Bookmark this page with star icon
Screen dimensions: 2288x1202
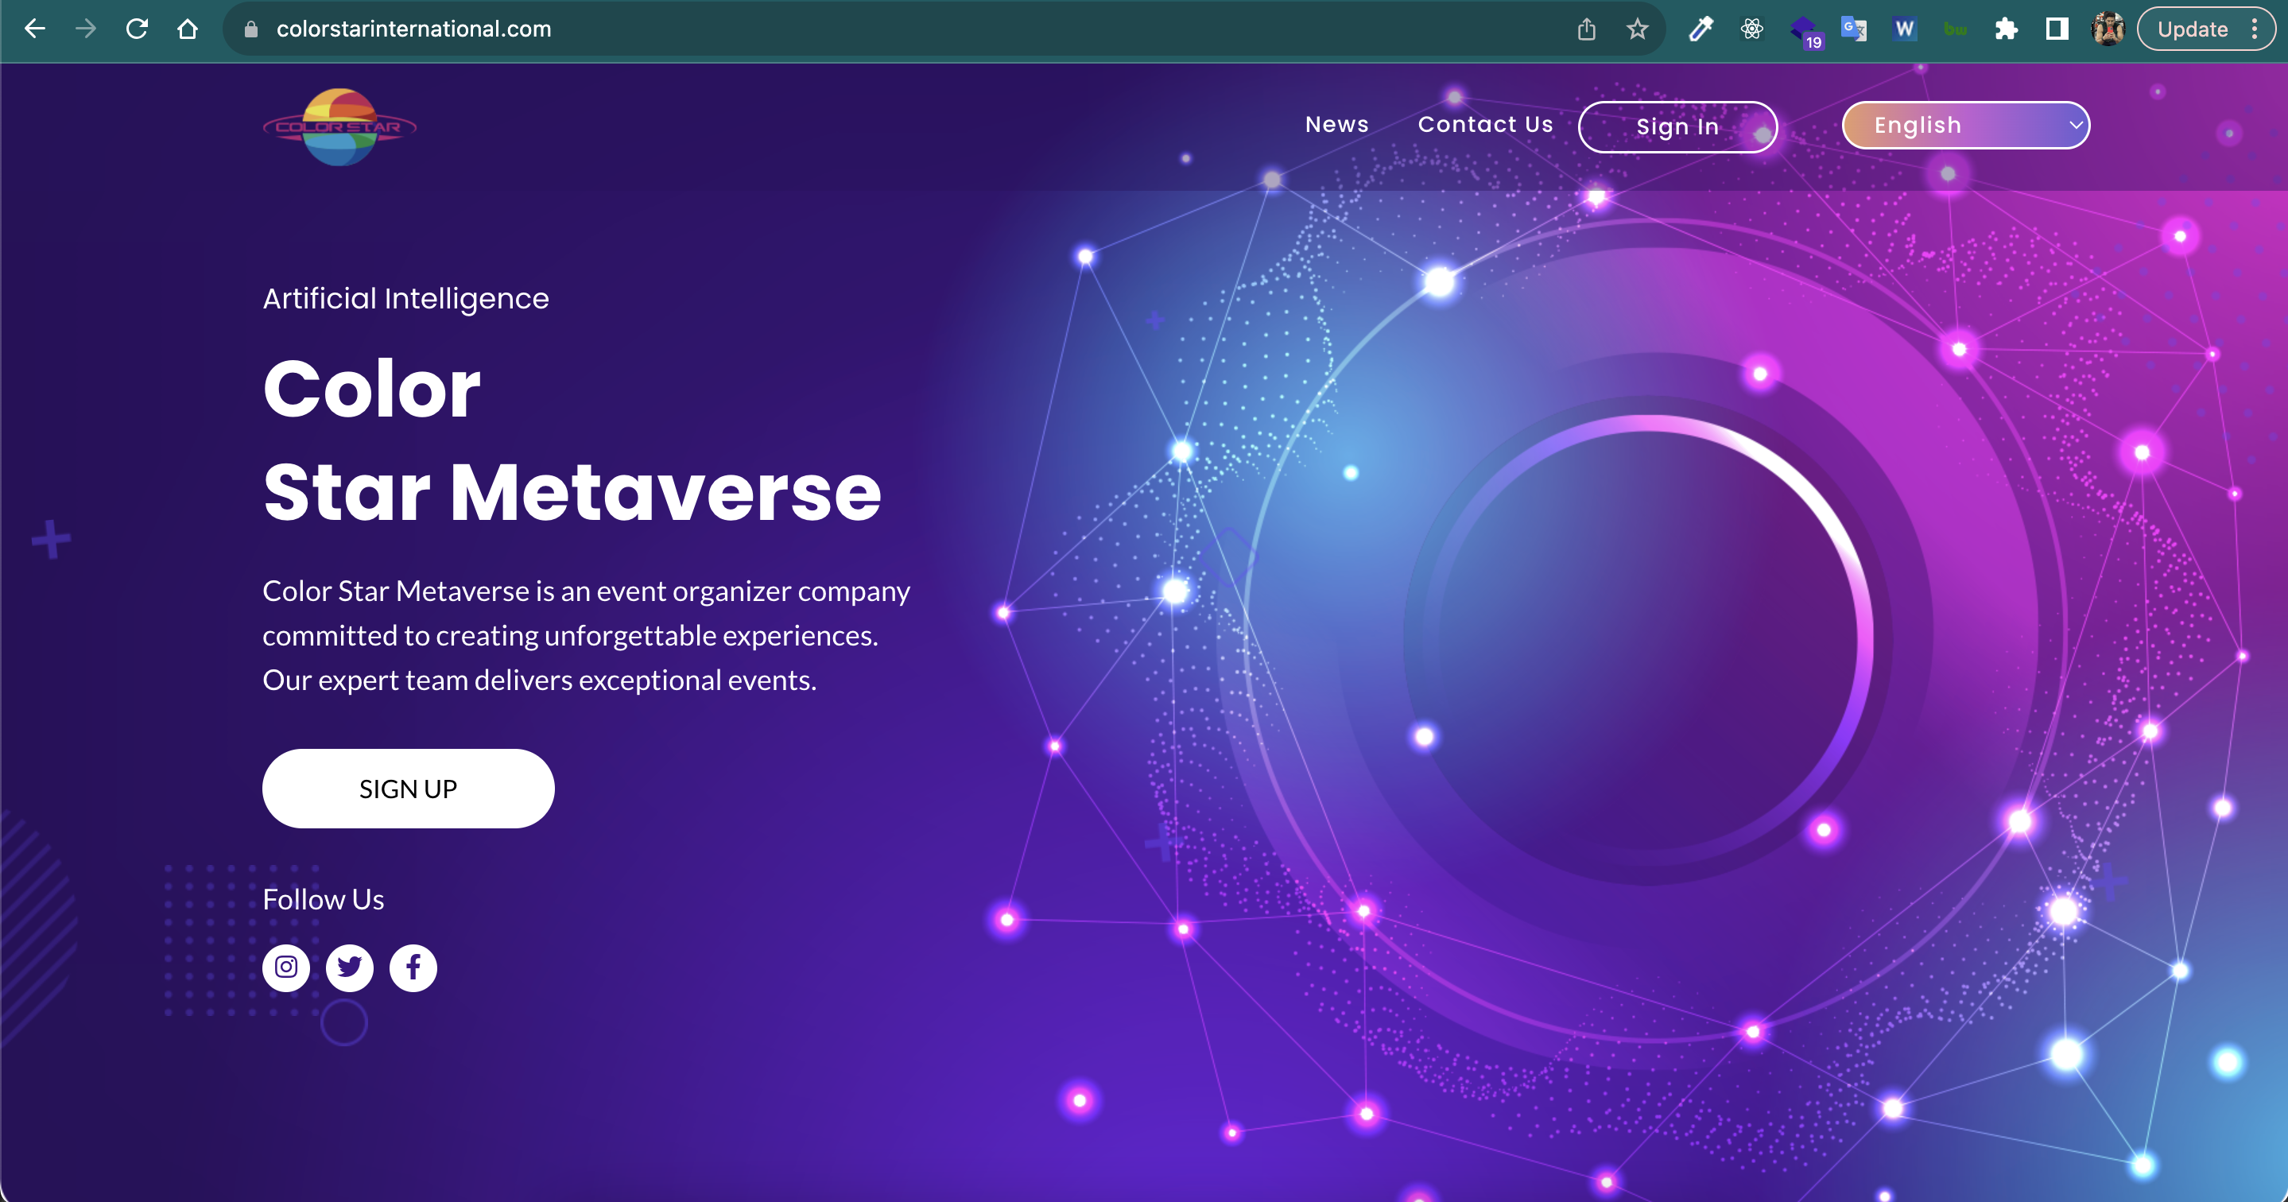(x=1637, y=29)
